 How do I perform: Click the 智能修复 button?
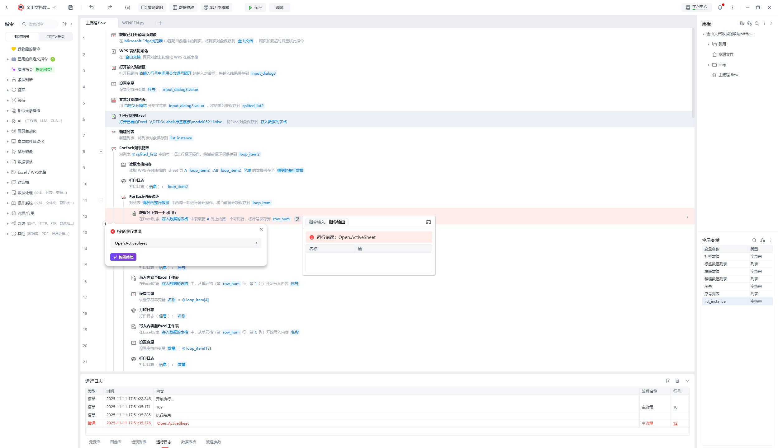(x=123, y=257)
